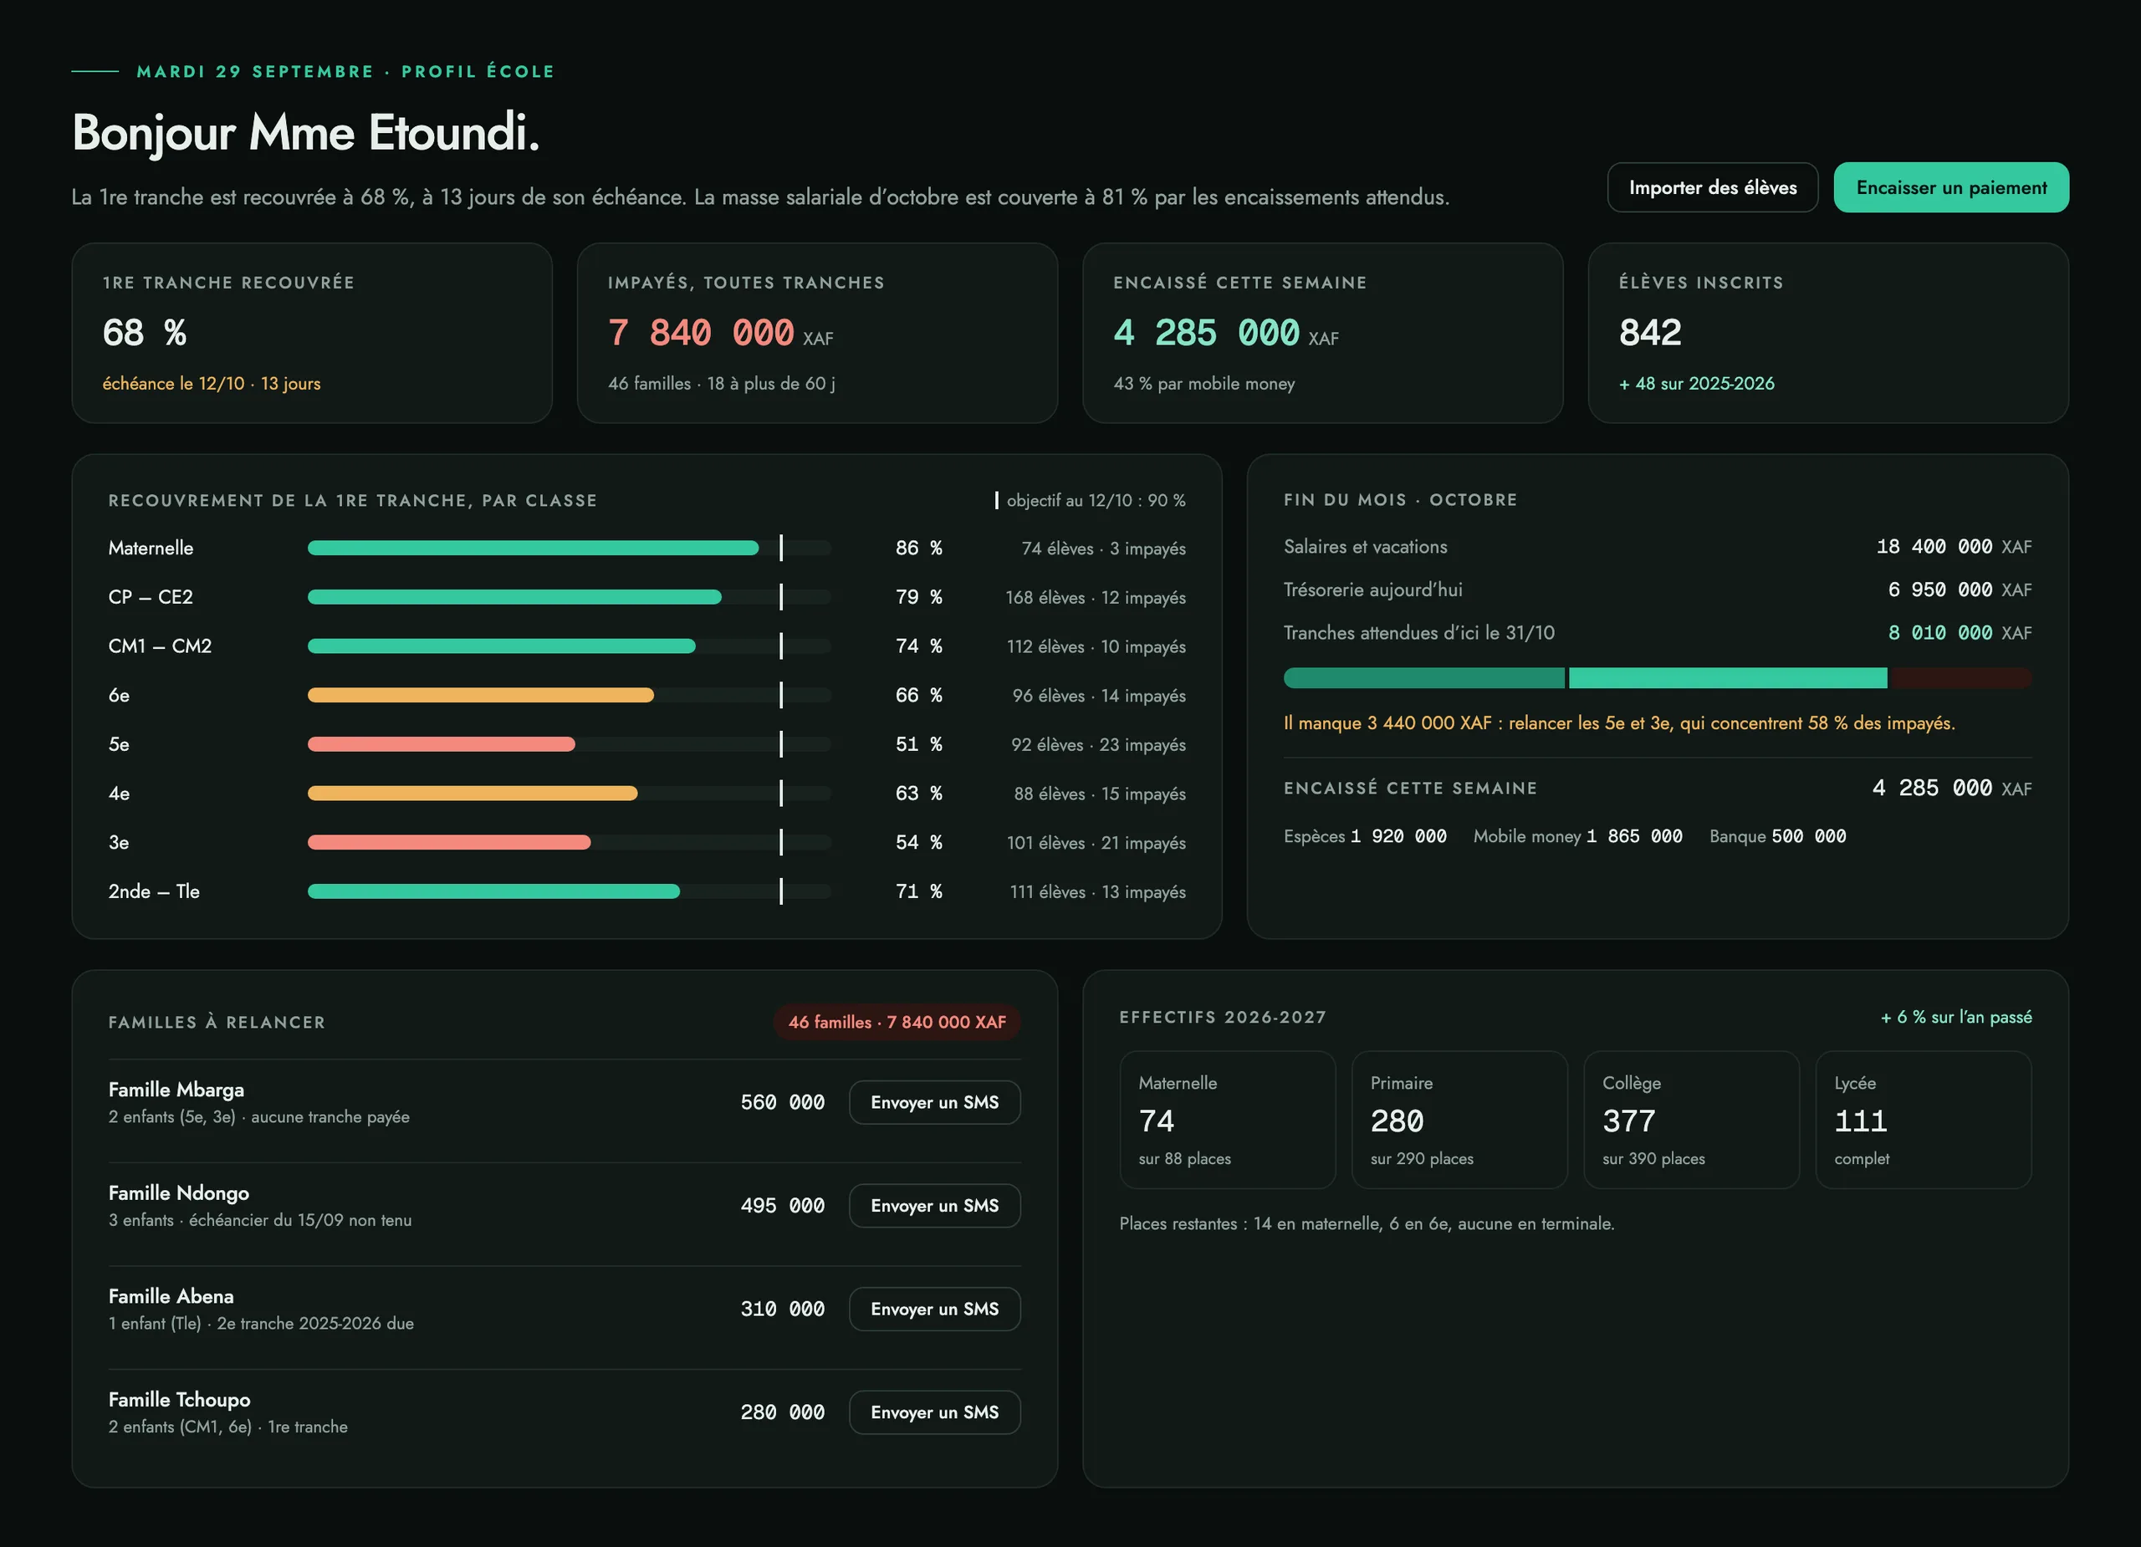Click 'Il manque 3 440 000 XAF' warning text

tap(1619, 723)
